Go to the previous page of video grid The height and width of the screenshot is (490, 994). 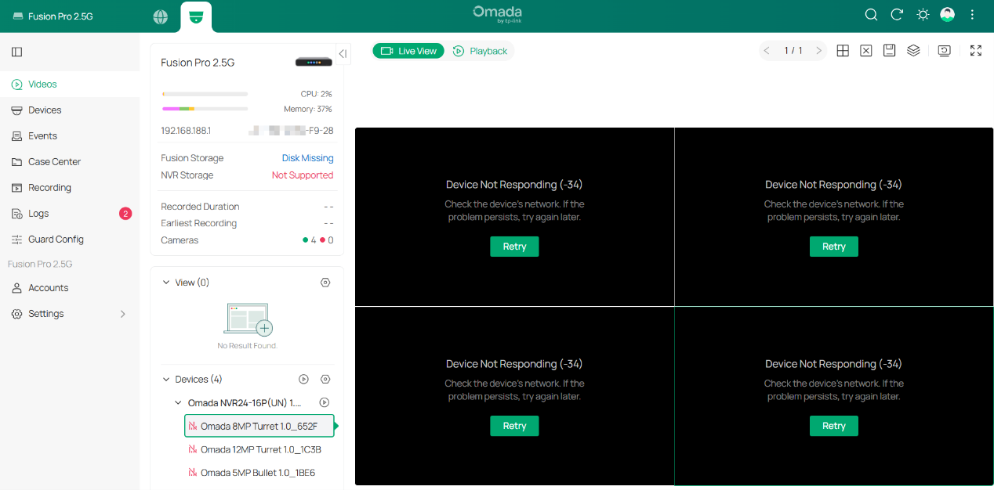767,51
